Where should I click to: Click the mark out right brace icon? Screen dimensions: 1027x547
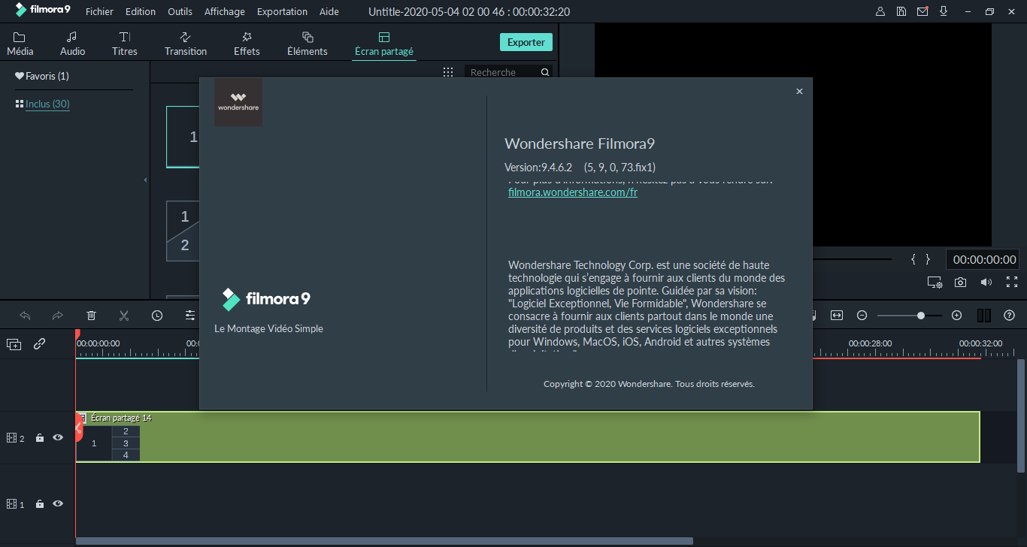pyautogui.click(x=928, y=259)
